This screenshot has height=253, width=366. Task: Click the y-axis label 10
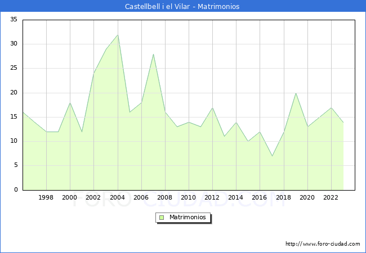(x=14, y=141)
